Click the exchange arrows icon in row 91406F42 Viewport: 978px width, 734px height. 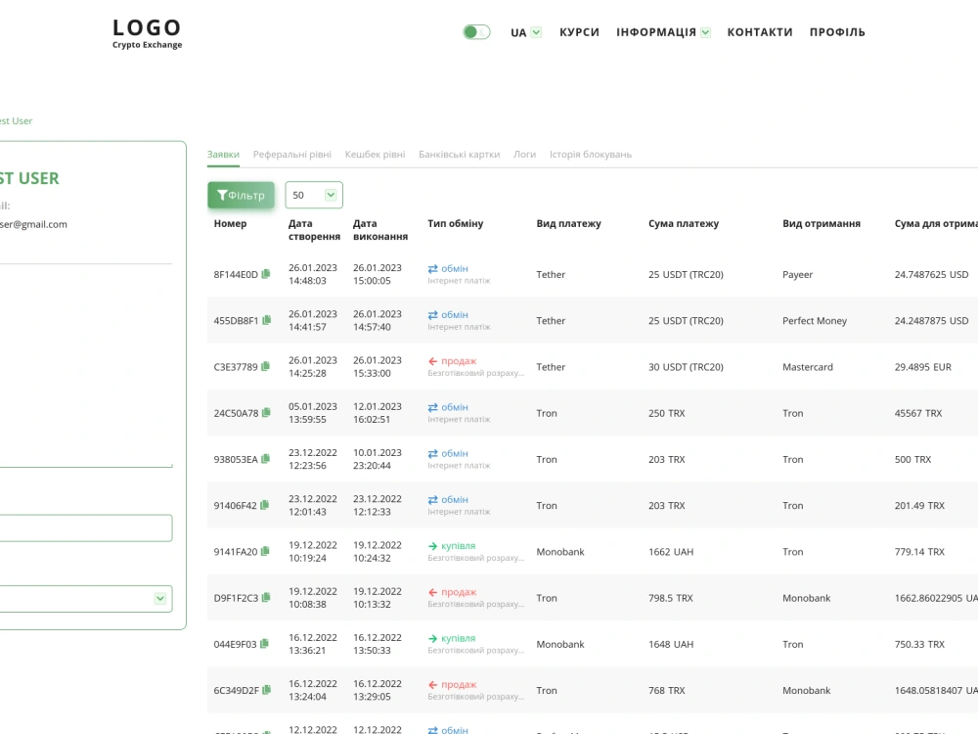tap(433, 500)
